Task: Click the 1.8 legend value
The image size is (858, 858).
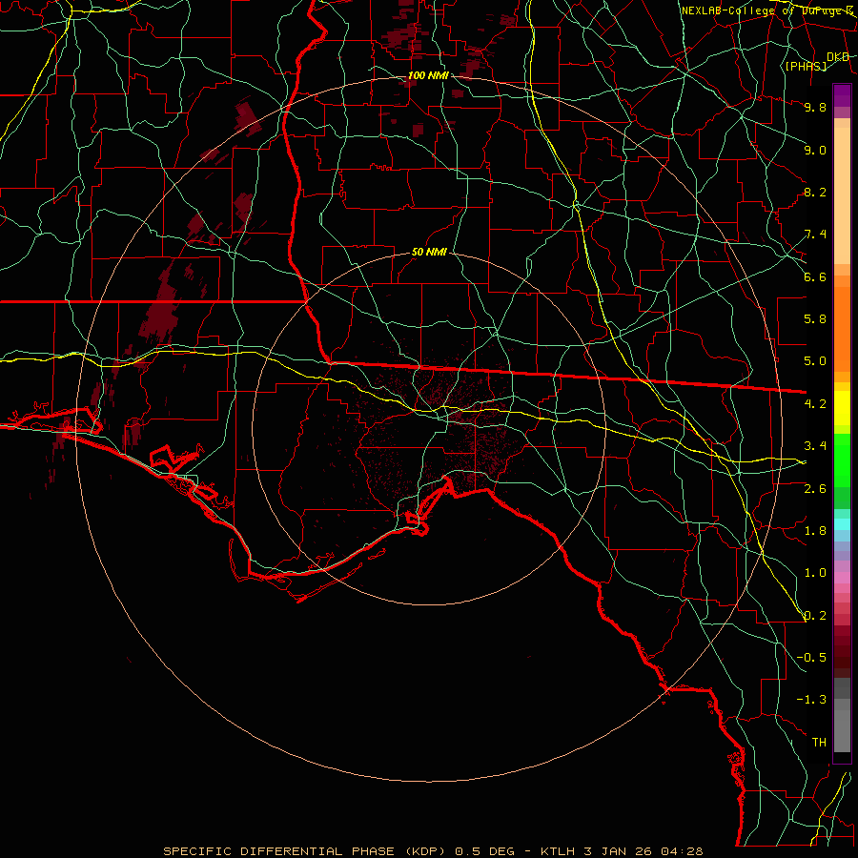Action: click(x=815, y=531)
